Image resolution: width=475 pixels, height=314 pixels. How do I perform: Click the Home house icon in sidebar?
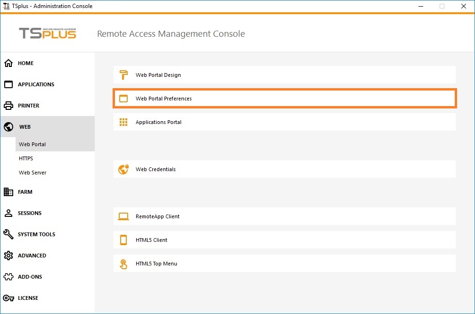[8, 63]
